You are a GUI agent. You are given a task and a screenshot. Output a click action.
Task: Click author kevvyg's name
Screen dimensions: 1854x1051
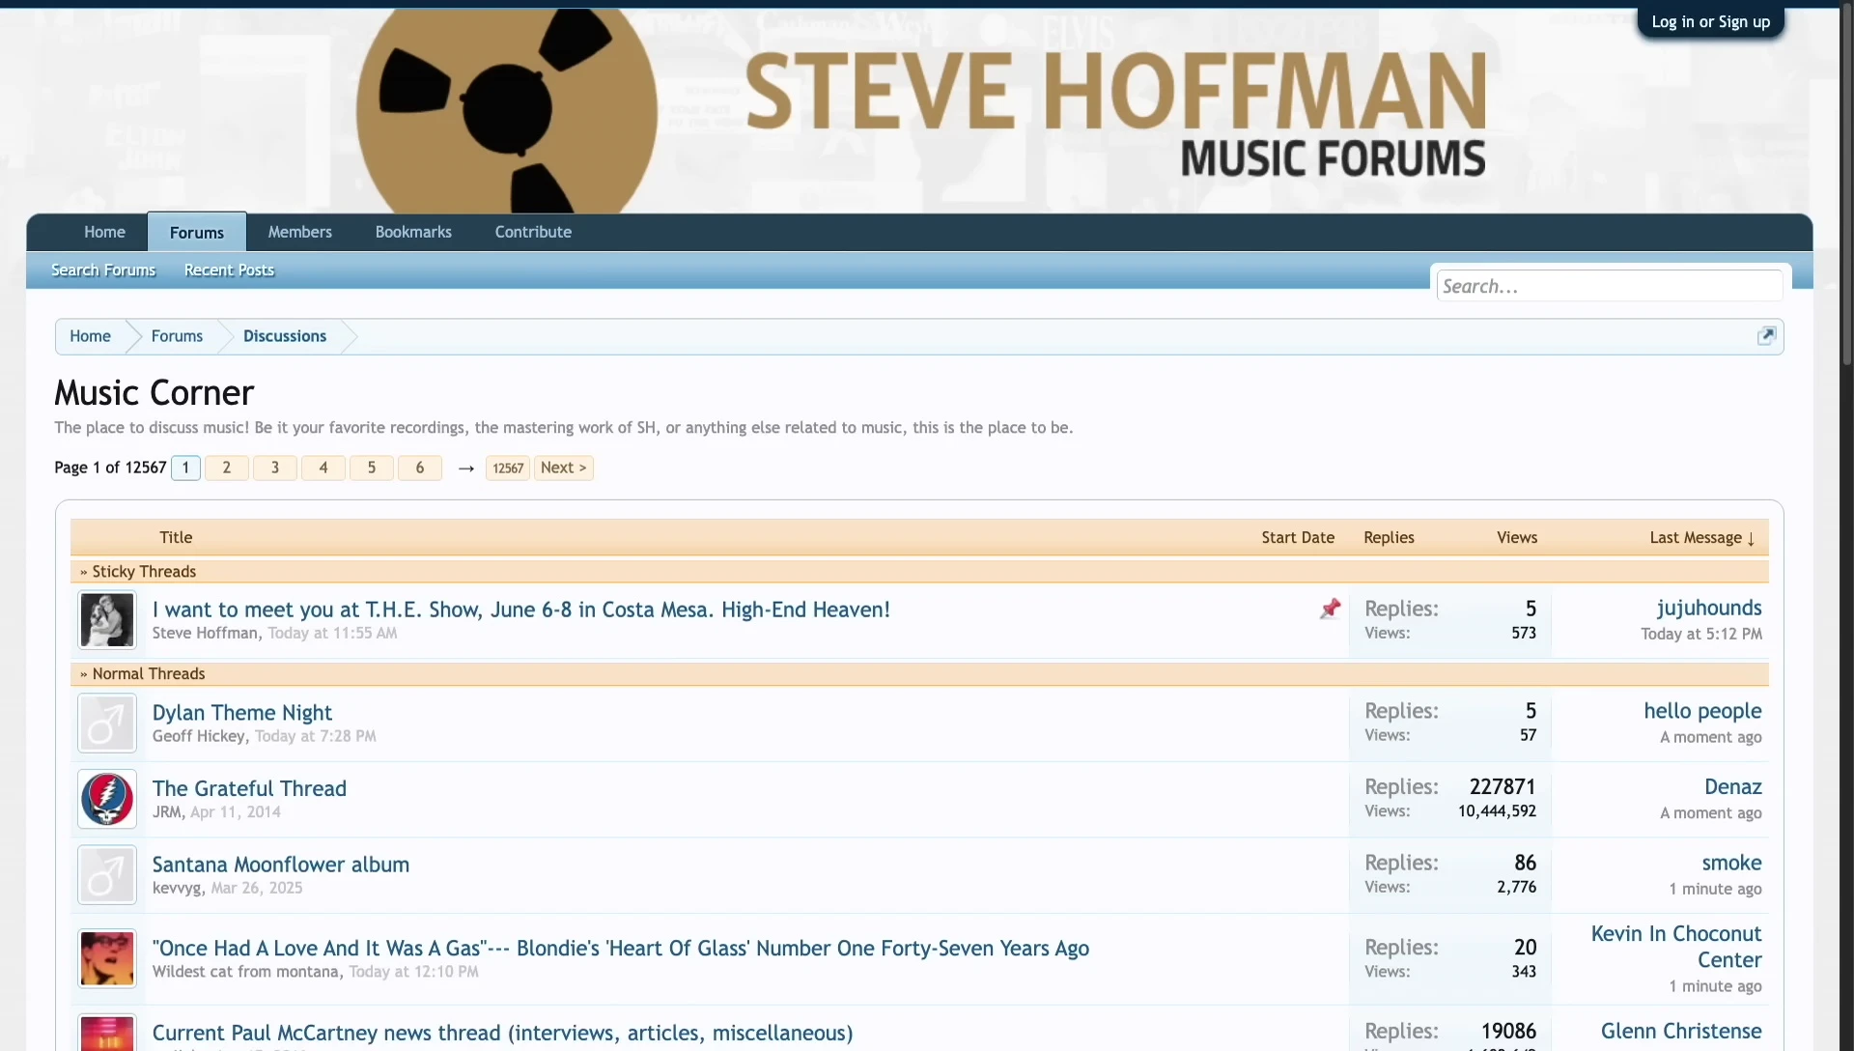pos(177,888)
